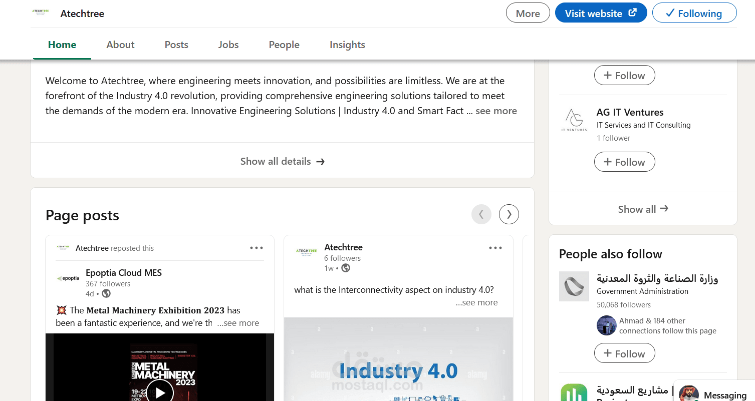The height and width of the screenshot is (401, 755).
Task: Expand the Interconnectivity post with 'see more'
Action: click(x=476, y=303)
